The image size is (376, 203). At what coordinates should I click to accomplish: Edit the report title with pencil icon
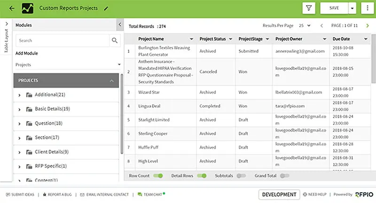point(106,8)
